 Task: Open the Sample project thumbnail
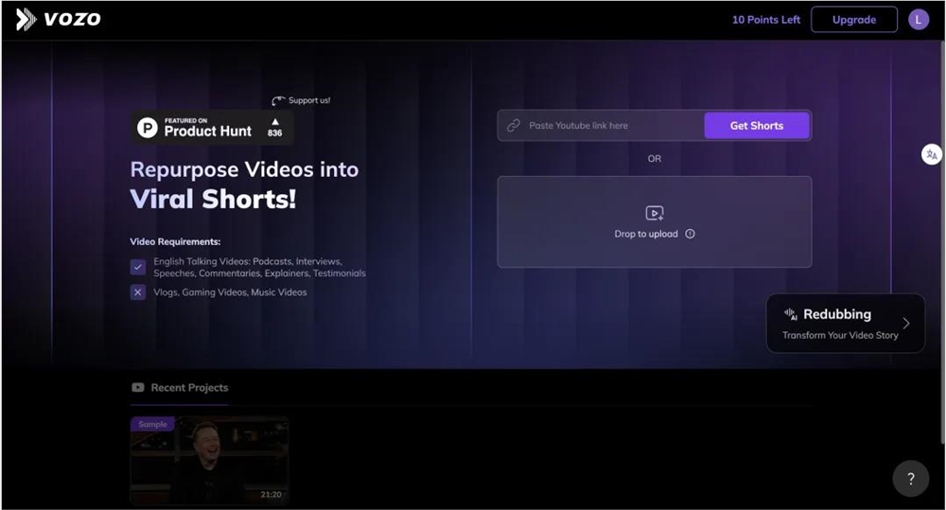coord(209,461)
